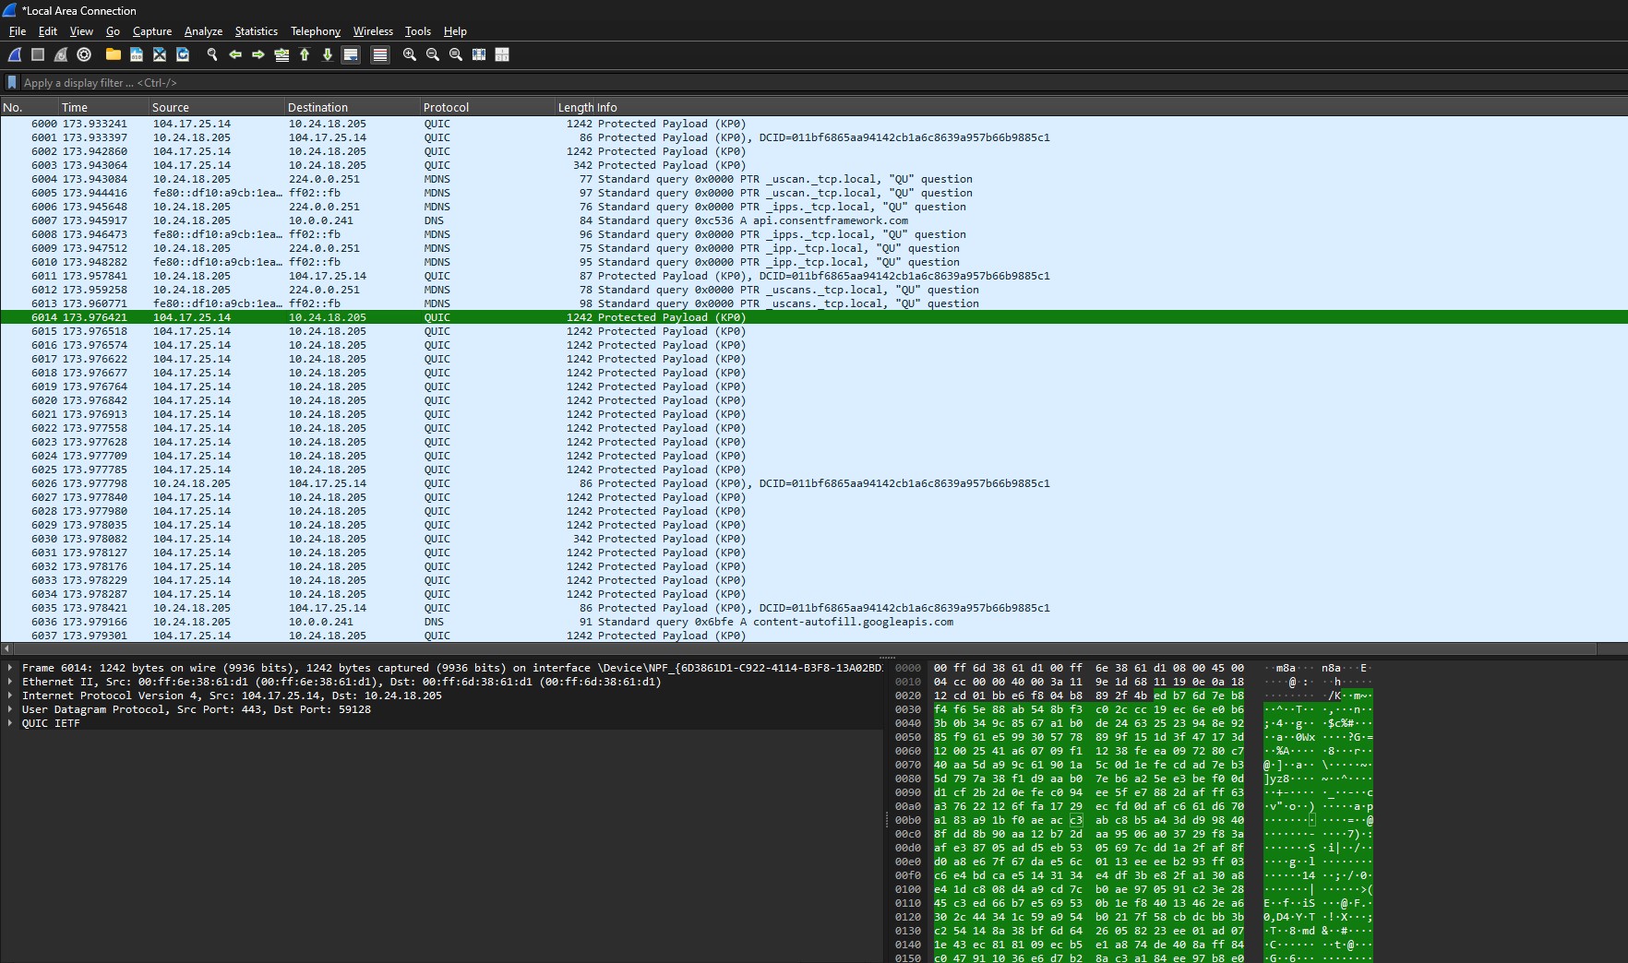Open capture options with the gear icon
The height and width of the screenshot is (963, 1628).
pyautogui.click(x=84, y=54)
